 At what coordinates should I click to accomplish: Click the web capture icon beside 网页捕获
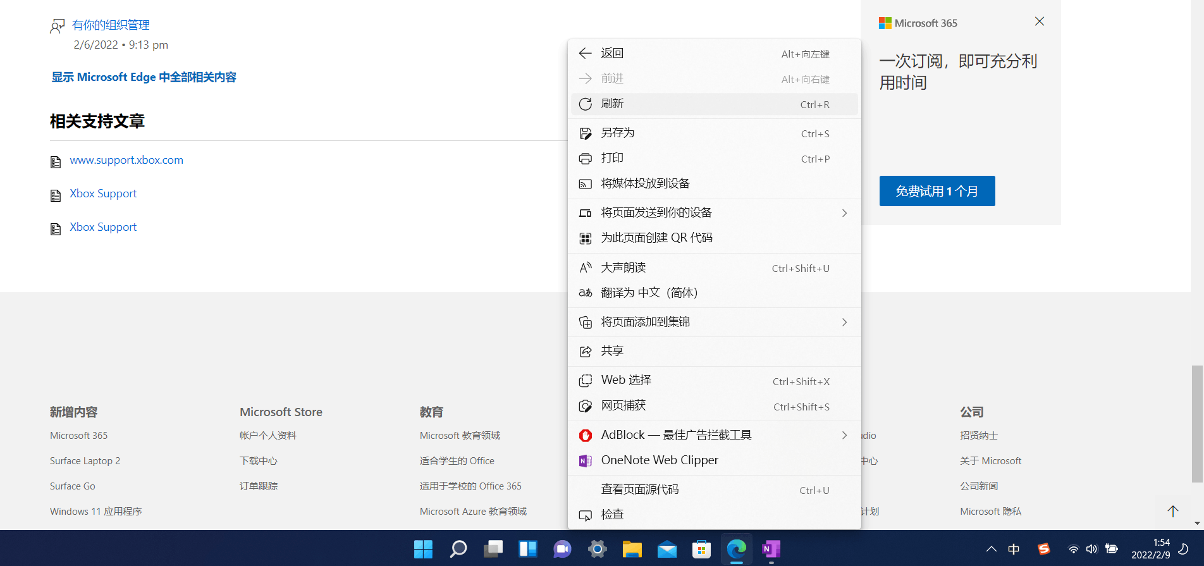(586, 406)
